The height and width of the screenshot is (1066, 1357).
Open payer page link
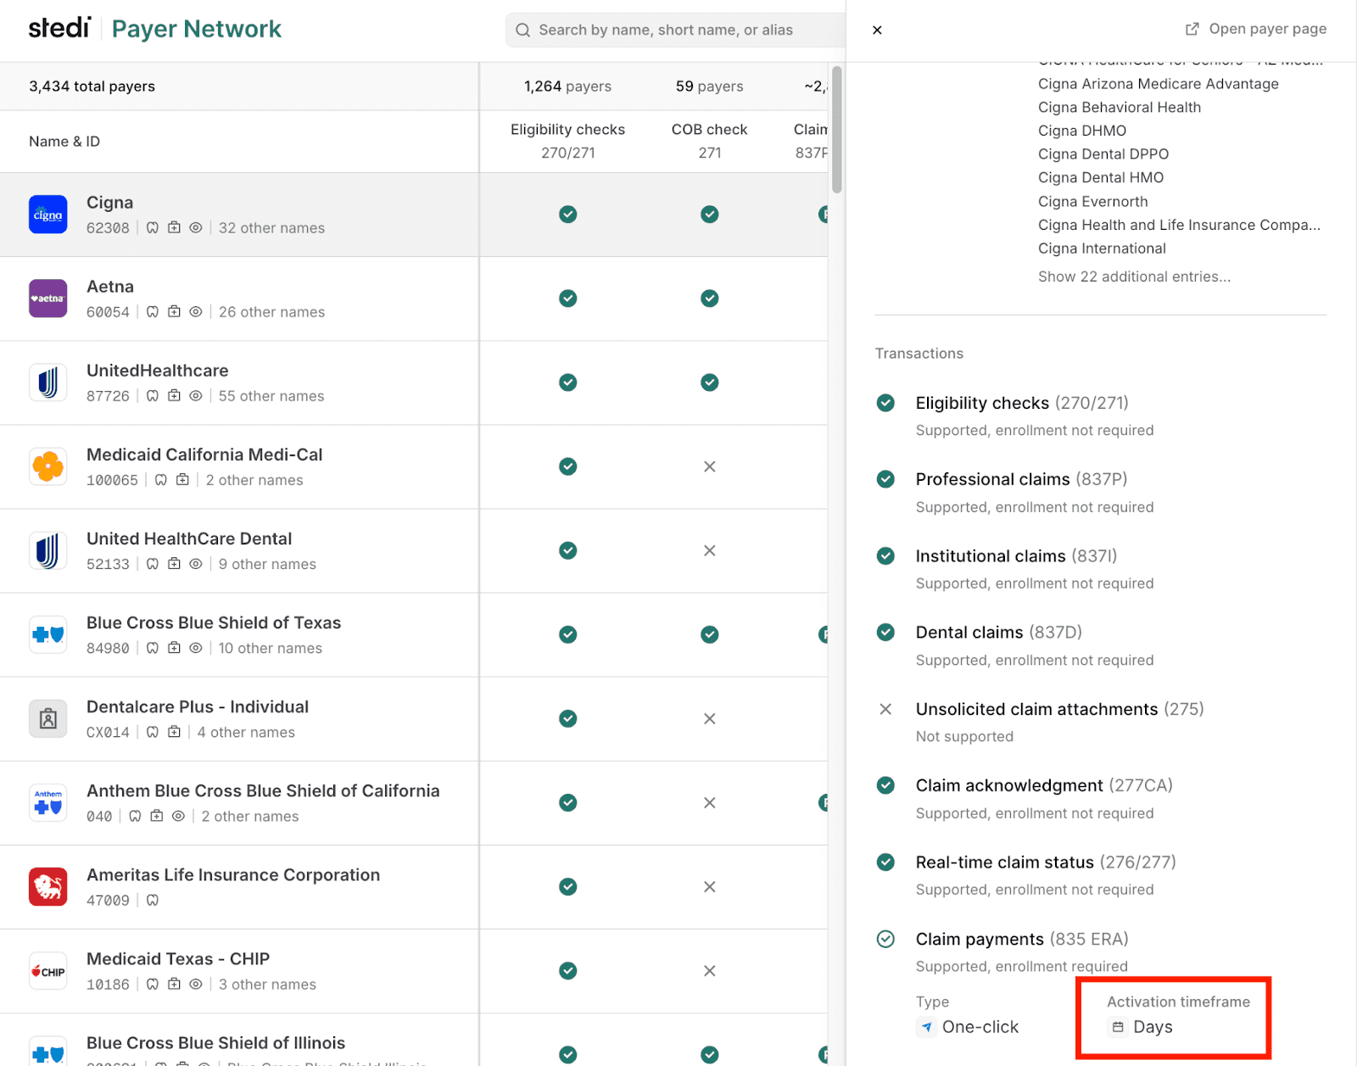1256,29
